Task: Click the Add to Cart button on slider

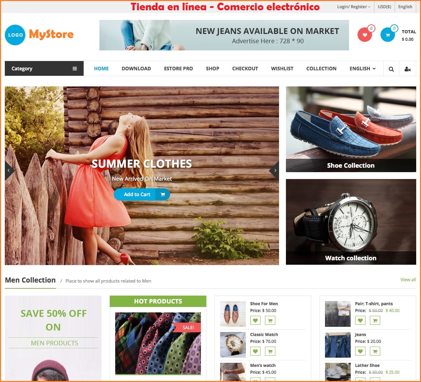Action: tap(142, 194)
